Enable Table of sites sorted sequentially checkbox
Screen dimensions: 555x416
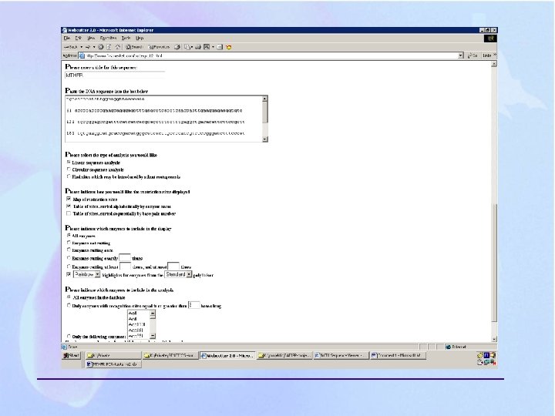[69, 213]
